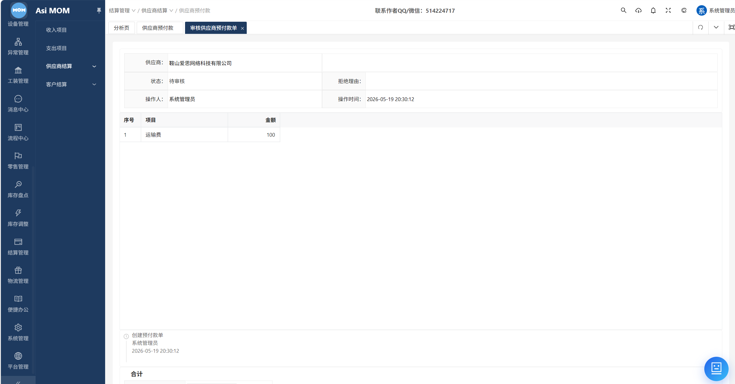
Task: Go to 流程中心 module
Action: tap(18, 132)
